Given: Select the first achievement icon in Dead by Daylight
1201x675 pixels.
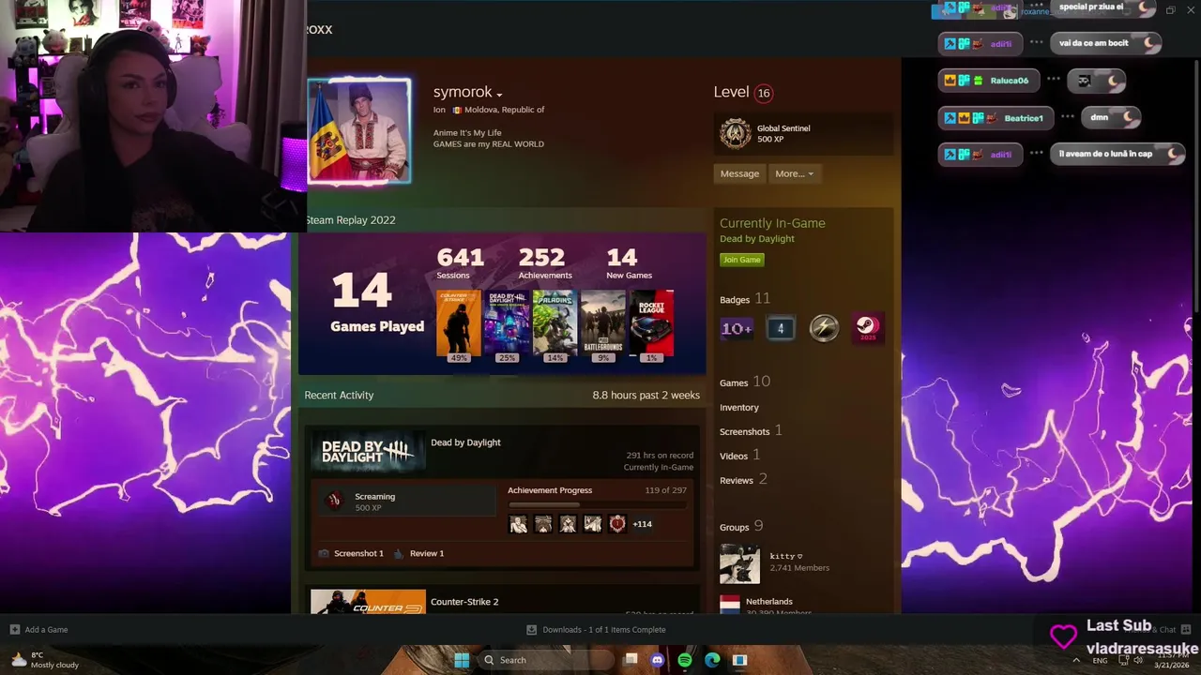Looking at the screenshot, I should click(x=518, y=524).
